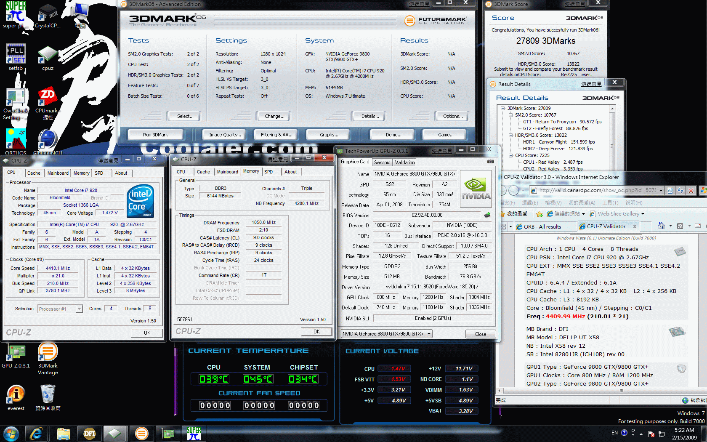
Task: Select GT1 - Return To Proxycon result row
Action: point(562,122)
